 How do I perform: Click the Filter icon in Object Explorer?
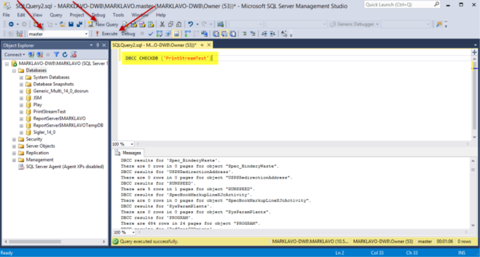point(57,55)
